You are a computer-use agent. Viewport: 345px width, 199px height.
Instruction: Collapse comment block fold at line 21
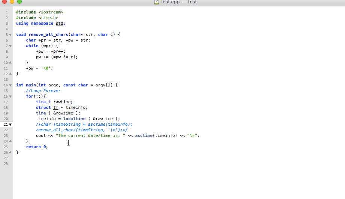(10, 125)
